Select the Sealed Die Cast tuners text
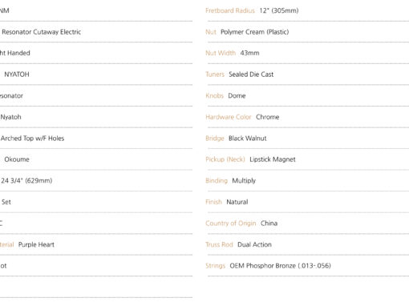 pos(251,74)
